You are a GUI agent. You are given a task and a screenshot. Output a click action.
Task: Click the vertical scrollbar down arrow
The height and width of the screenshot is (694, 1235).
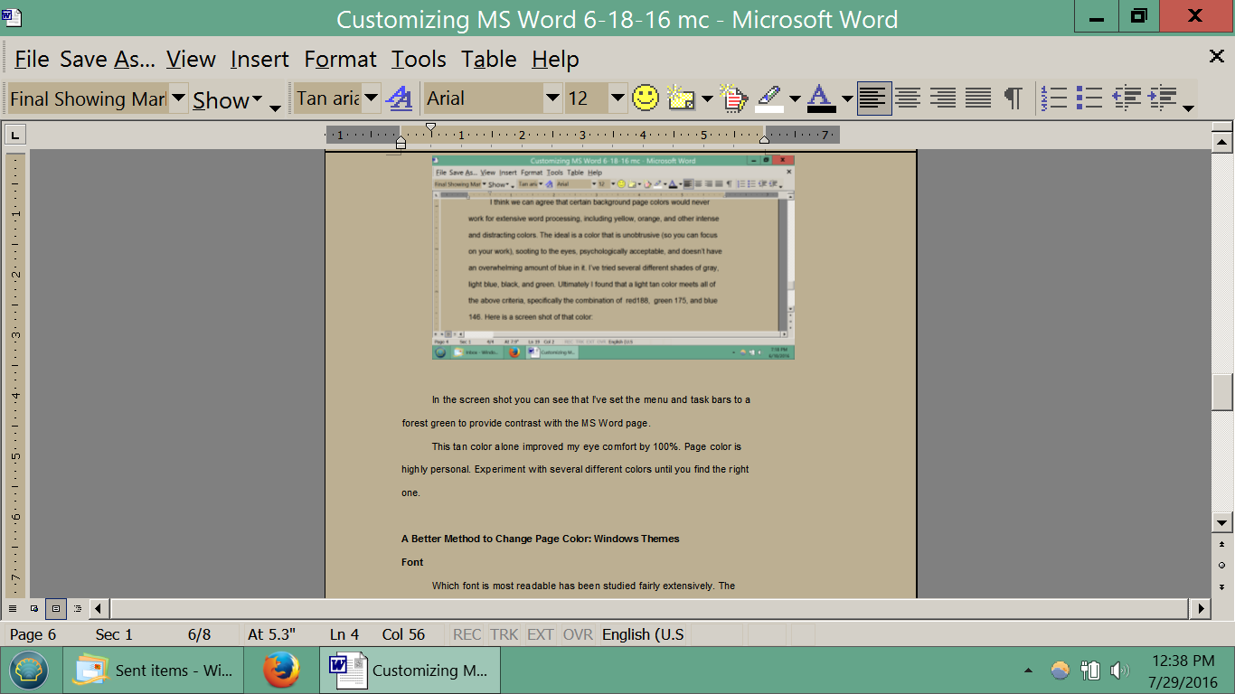coord(1222,522)
